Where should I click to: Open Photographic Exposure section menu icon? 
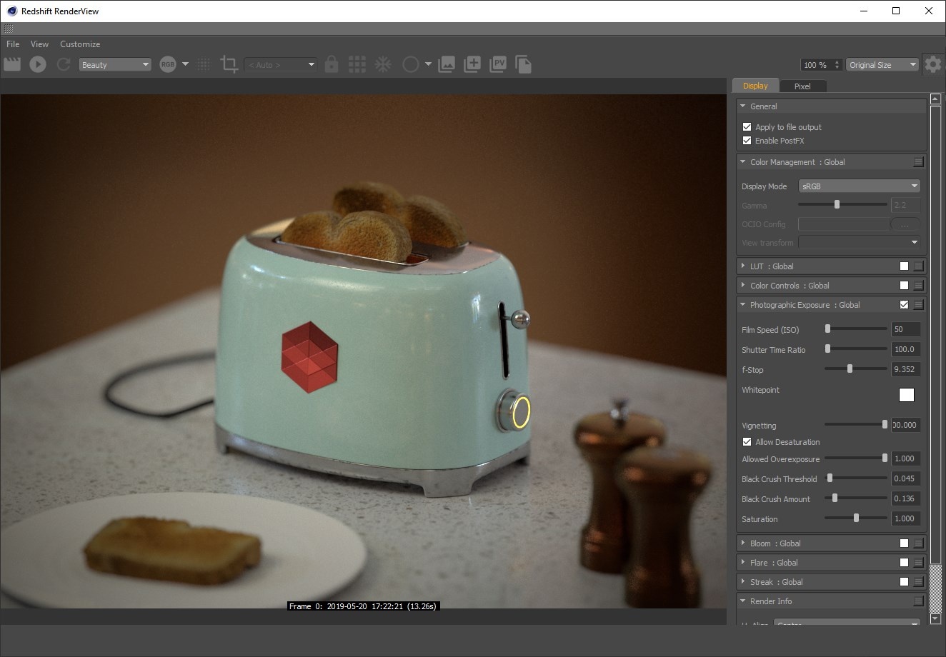pyautogui.click(x=919, y=305)
